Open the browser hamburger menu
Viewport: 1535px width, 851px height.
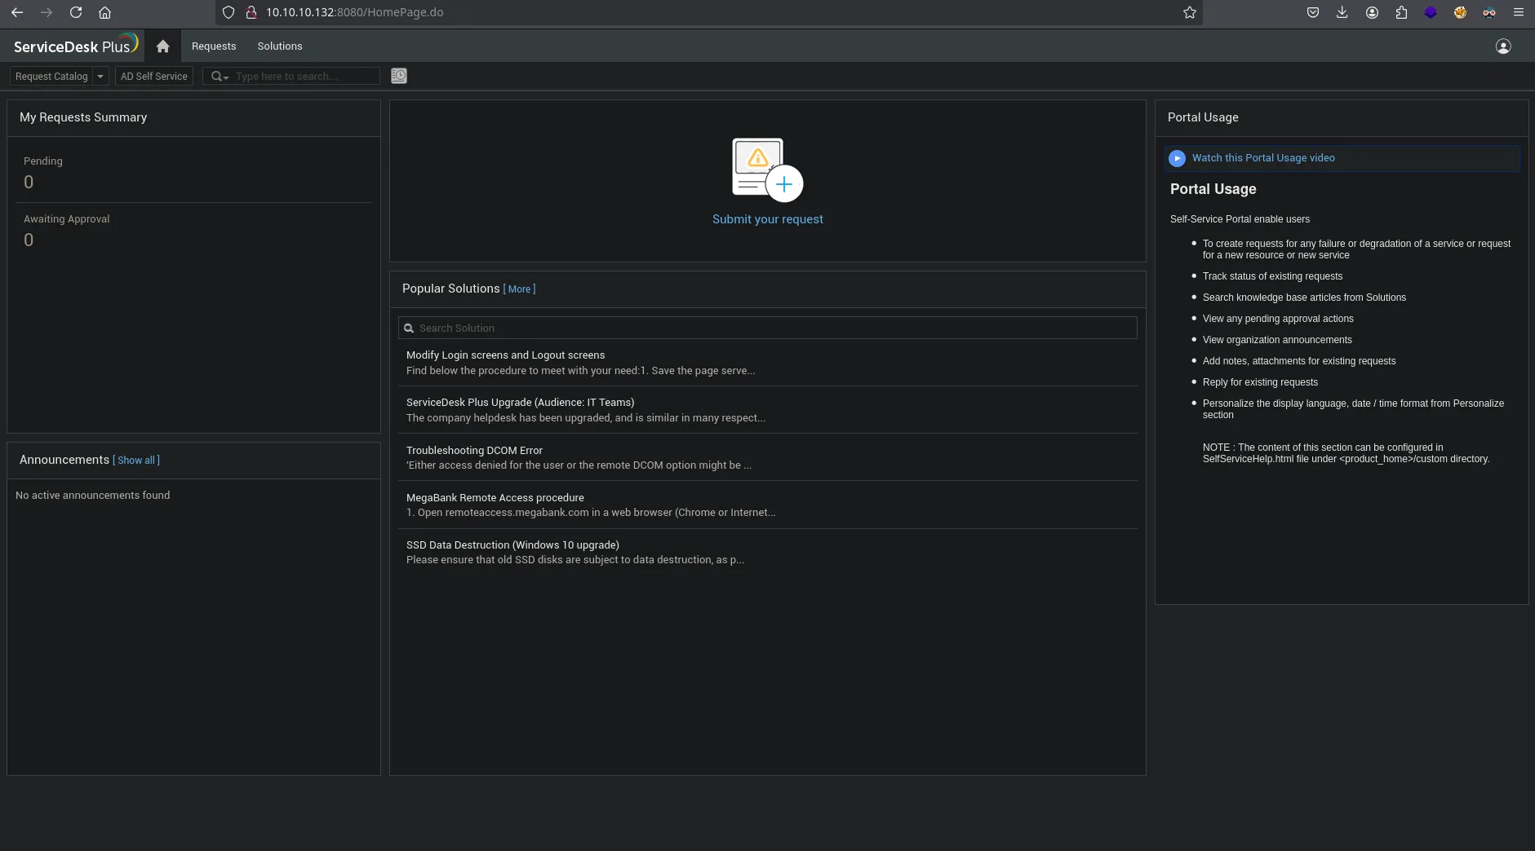pos(1518,12)
